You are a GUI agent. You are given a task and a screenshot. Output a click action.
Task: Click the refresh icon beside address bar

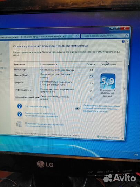[77, 36]
